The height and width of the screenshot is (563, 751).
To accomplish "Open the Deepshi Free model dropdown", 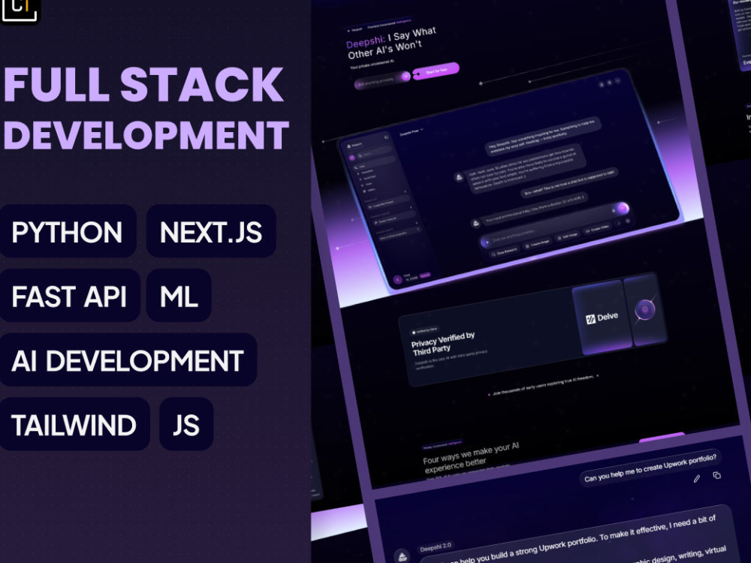I will pos(412,131).
